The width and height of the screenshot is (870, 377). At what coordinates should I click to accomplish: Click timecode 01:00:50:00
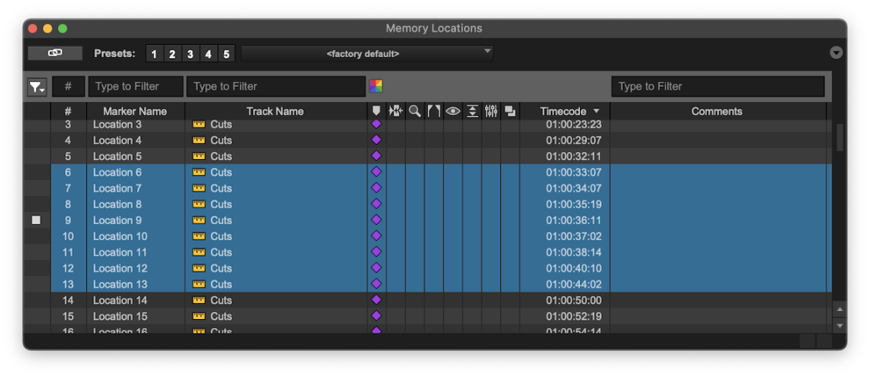[x=574, y=301]
